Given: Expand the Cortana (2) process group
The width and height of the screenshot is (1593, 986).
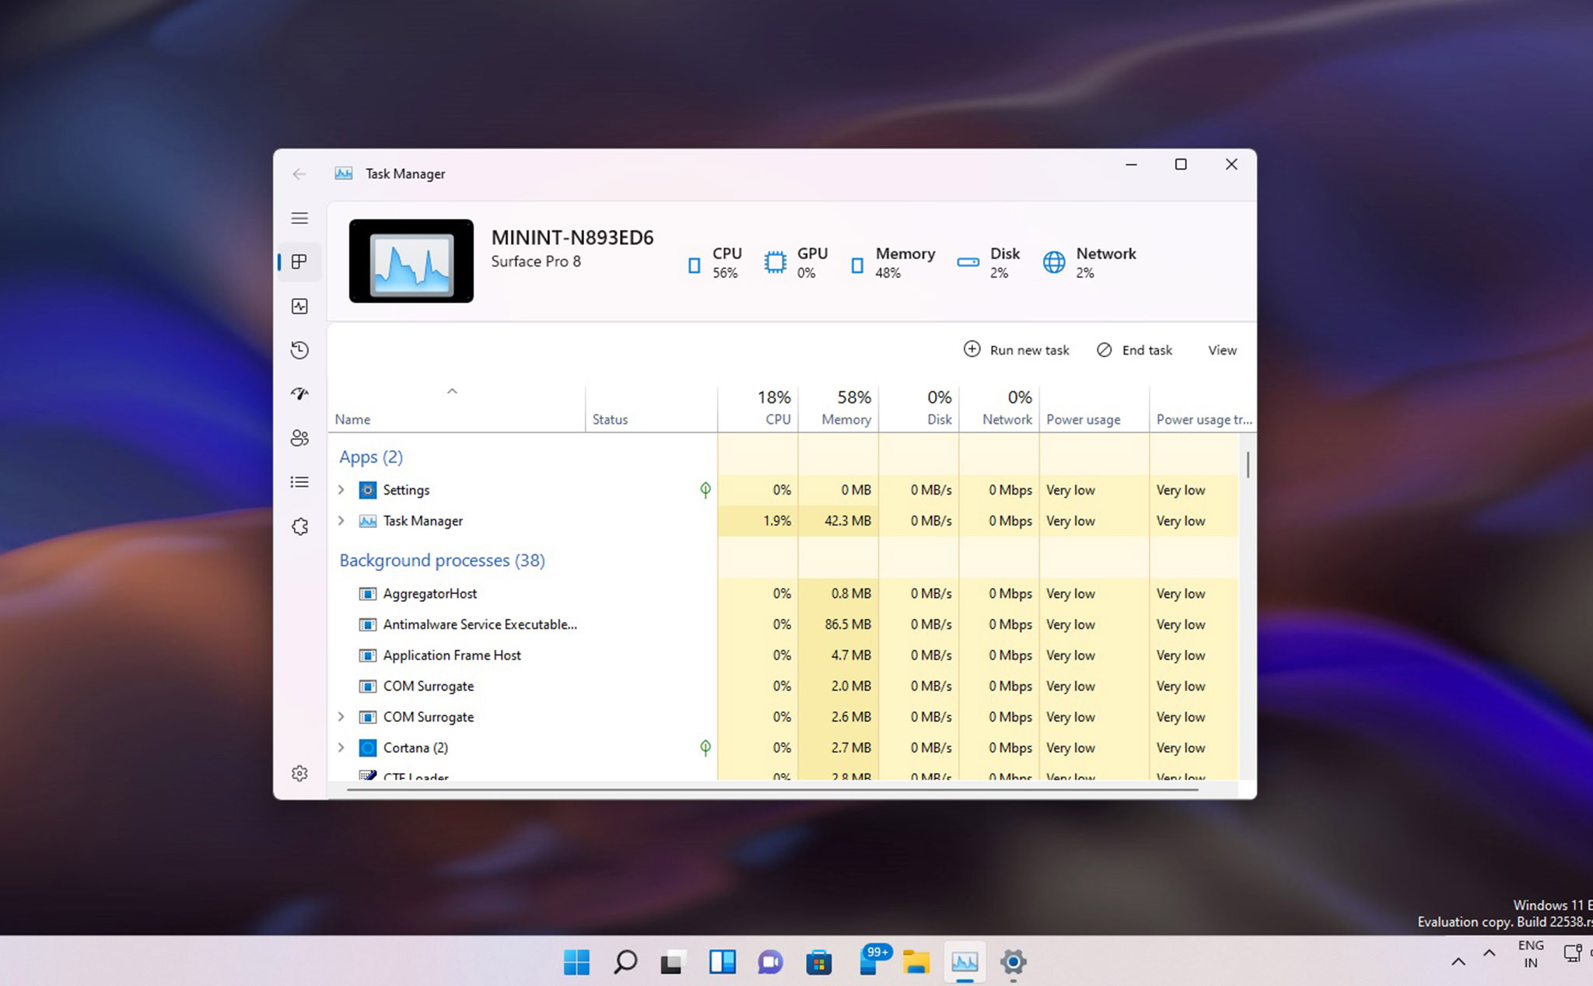Looking at the screenshot, I should pyautogui.click(x=341, y=747).
